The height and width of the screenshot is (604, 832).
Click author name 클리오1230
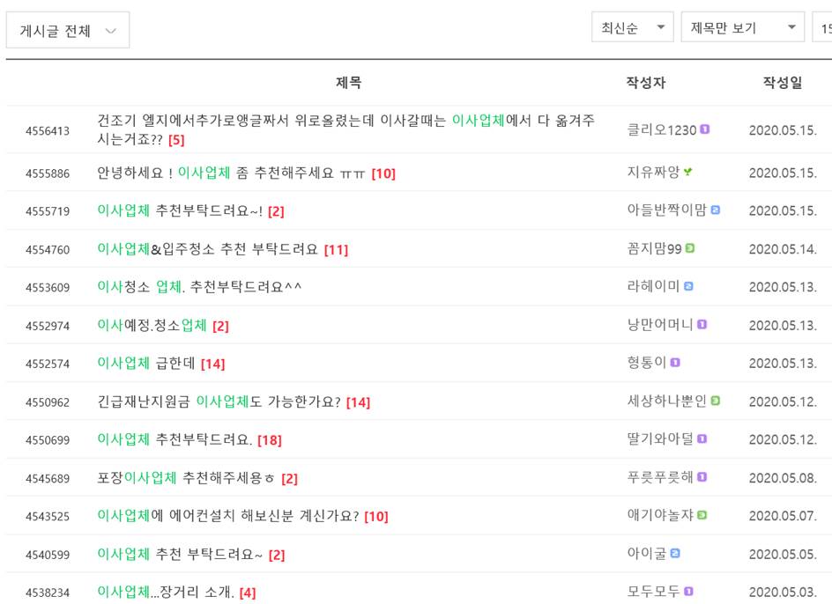click(662, 130)
